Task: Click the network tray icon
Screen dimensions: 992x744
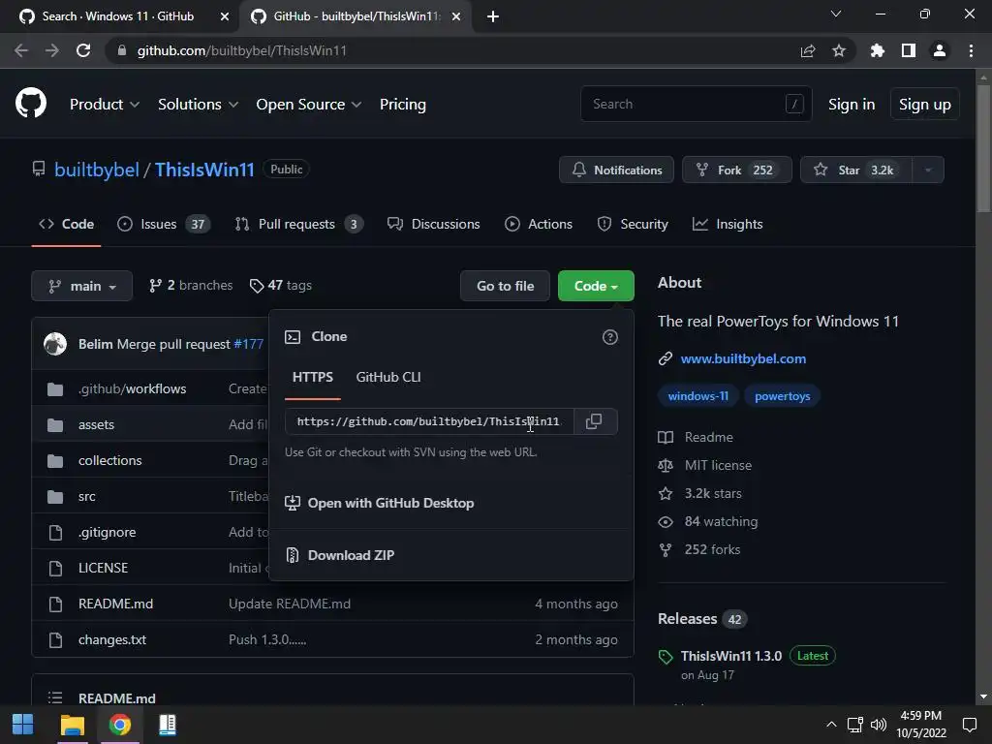Action: (854, 725)
